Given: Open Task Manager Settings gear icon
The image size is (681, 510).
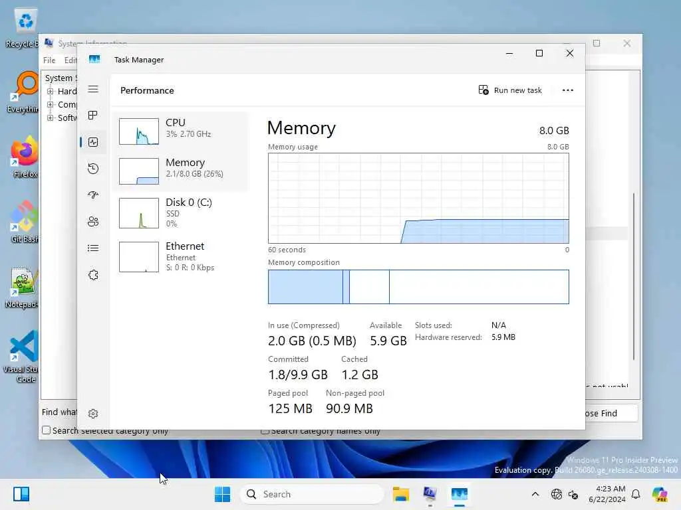Looking at the screenshot, I should [x=93, y=414].
